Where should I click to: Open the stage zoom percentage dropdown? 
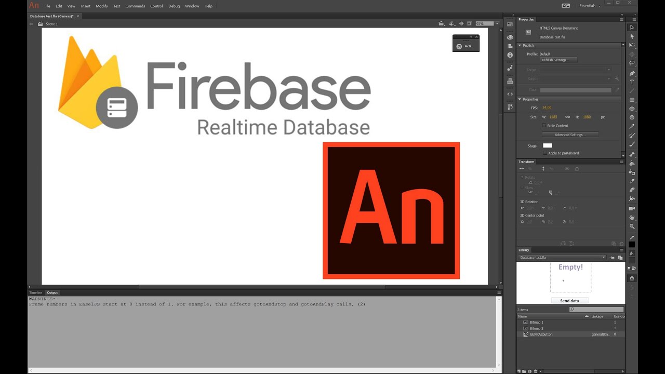497,23
